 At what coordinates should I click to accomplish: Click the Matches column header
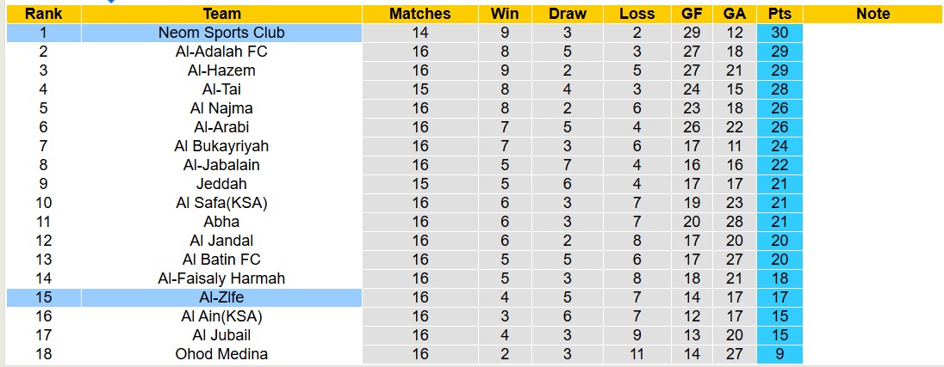419,14
